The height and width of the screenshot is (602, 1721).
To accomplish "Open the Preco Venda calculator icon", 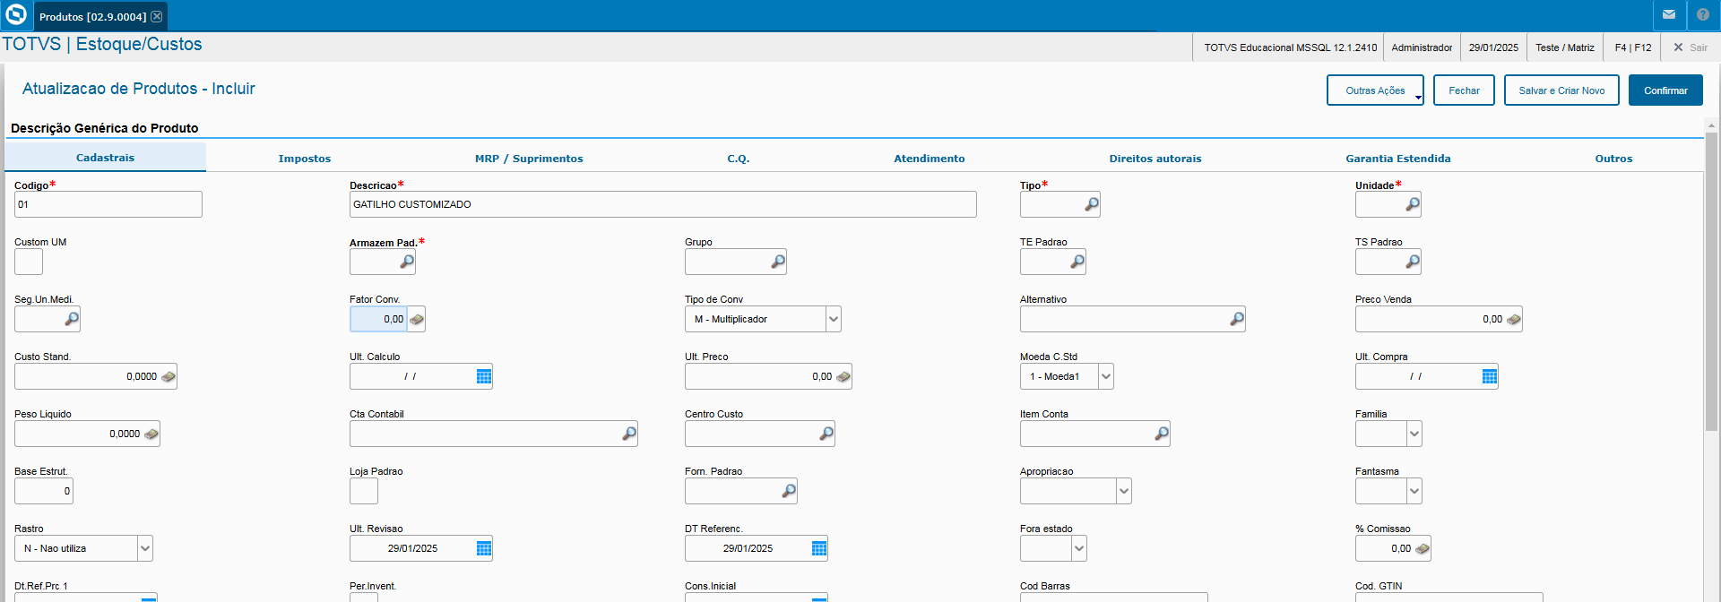I will [x=1514, y=319].
